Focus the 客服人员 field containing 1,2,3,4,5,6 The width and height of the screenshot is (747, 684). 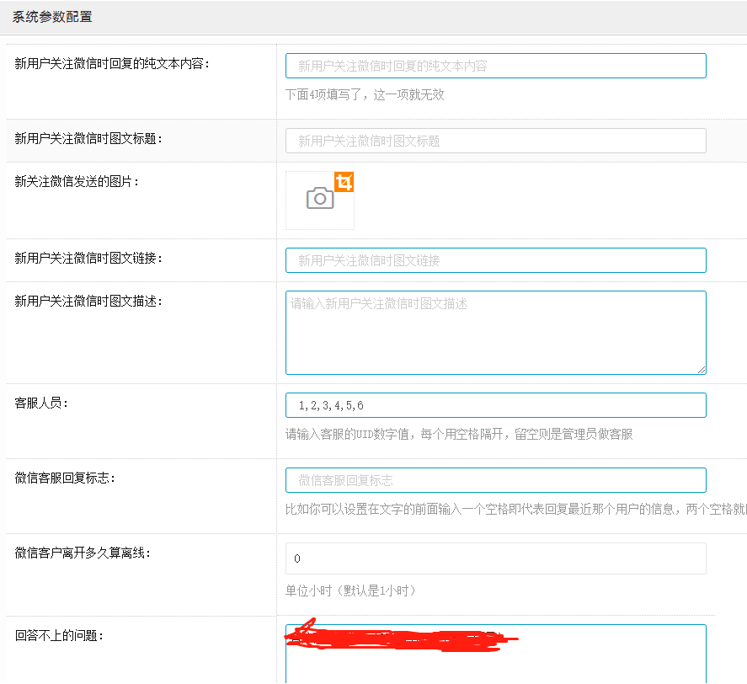(x=495, y=405)
